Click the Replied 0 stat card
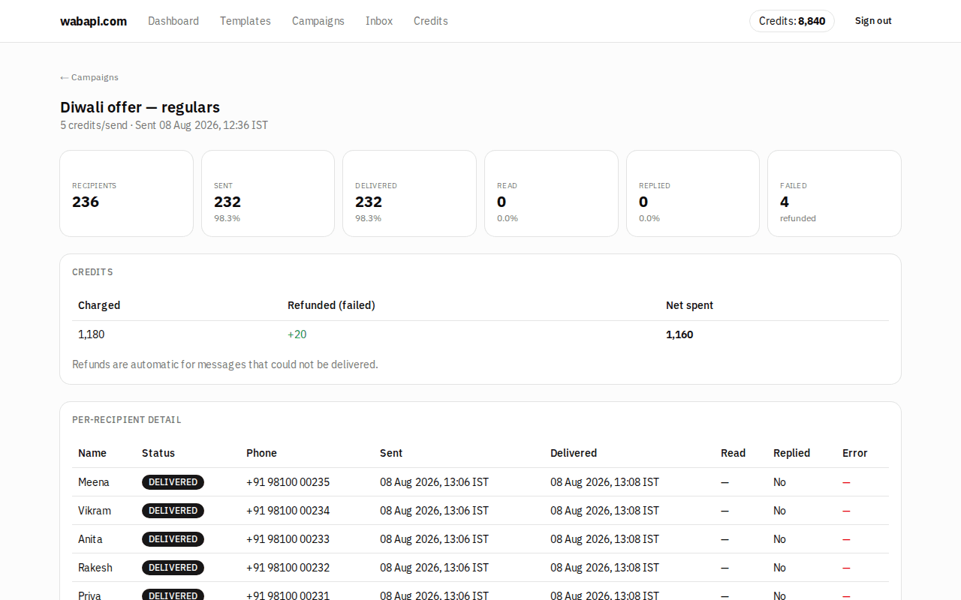Screen dimensions: 961x600 (693, 193)
